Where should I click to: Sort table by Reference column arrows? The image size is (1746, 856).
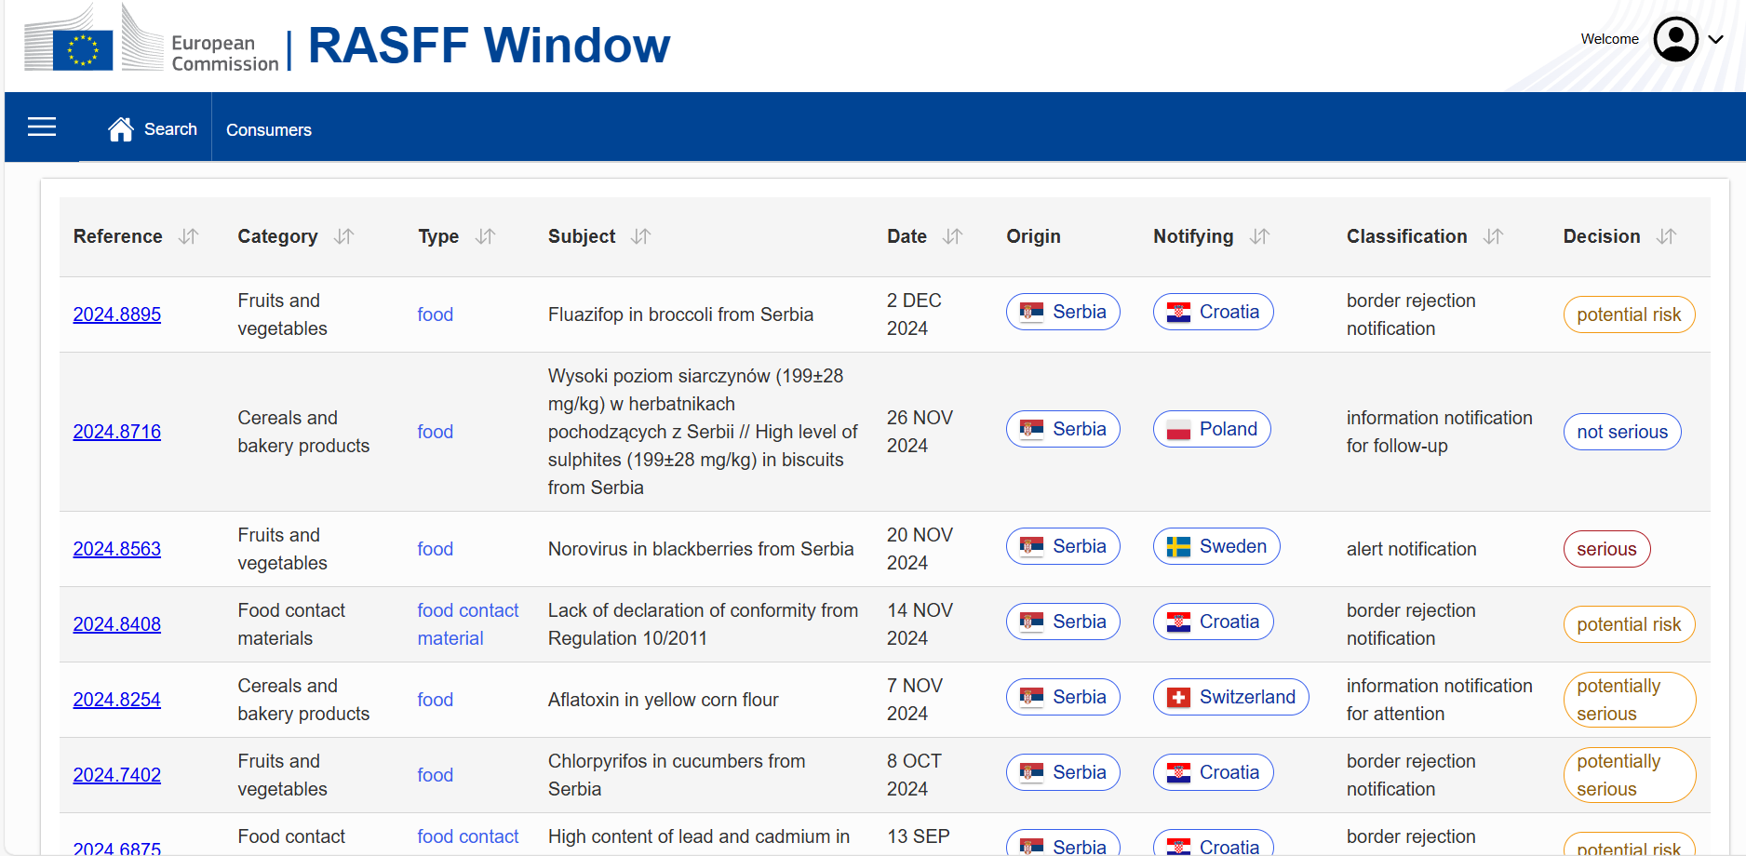[189, 236]
